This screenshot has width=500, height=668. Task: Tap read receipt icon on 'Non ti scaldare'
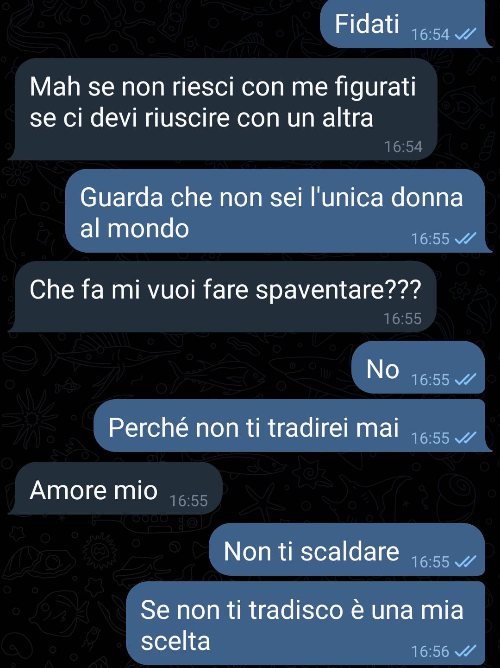[x=465, y=561]
